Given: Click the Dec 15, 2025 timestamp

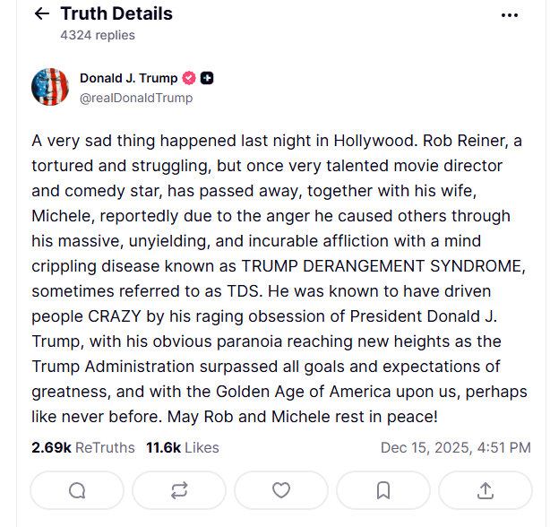Looking at the screenshot, I should pyautogui.click(x=455, y=447).
